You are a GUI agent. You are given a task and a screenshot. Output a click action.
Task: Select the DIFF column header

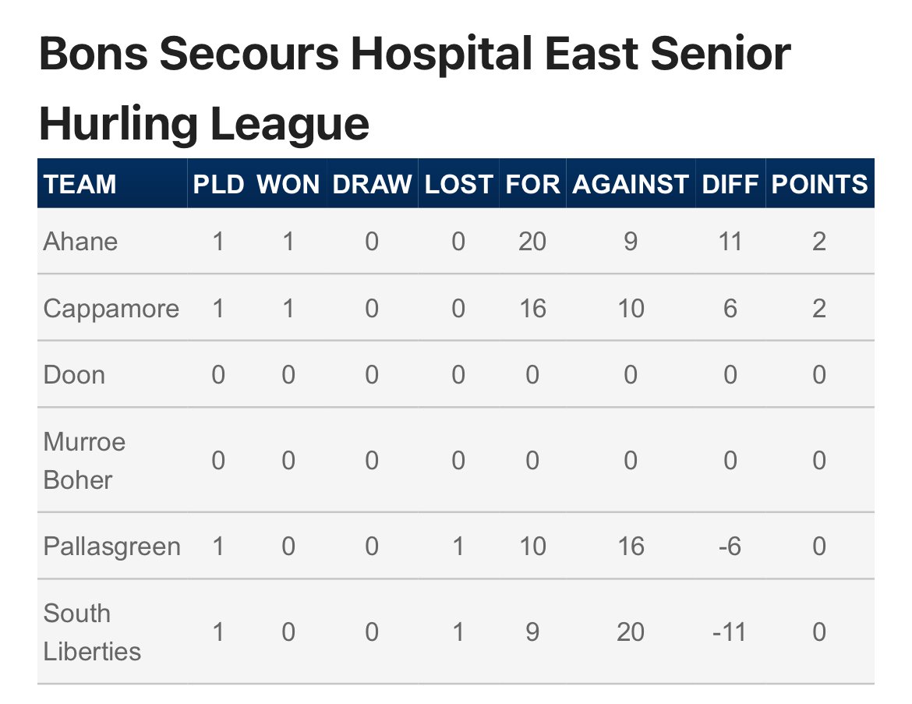click(x=730, y=185)
